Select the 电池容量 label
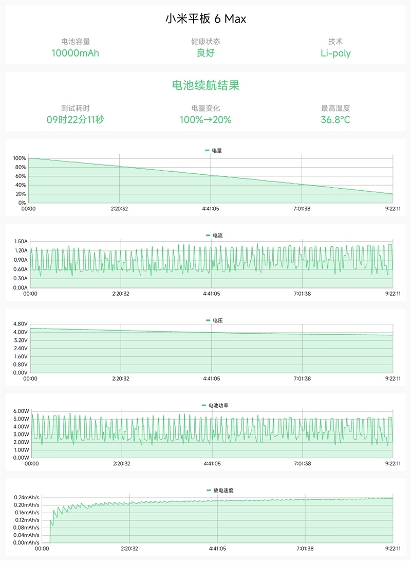The image size is (411, 561). 76,42
